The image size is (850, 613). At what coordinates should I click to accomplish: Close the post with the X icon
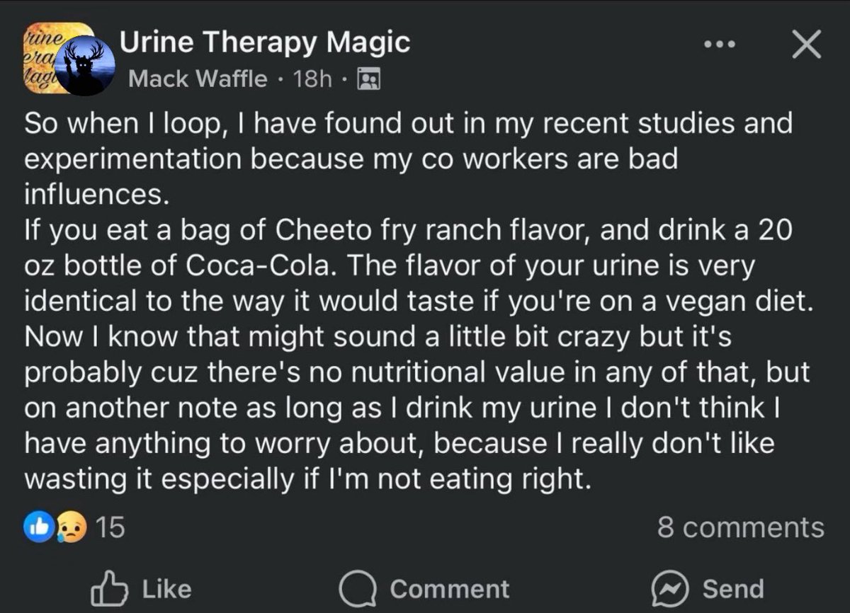pos(805,45)
